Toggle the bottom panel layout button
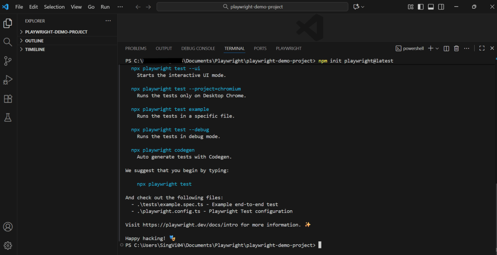 pyautogui.click(x=431, y=7)
